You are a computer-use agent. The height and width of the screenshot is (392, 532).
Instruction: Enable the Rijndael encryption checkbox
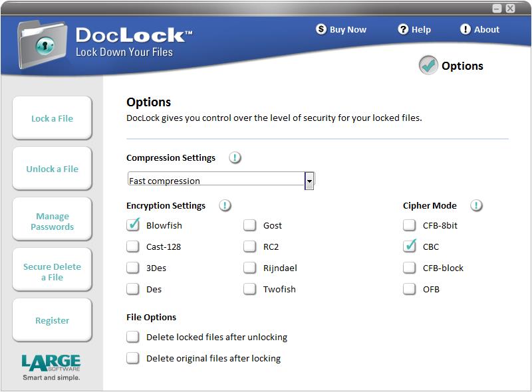[250, 268]
